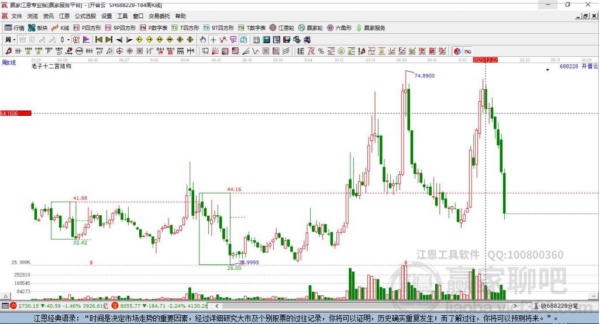The height and width of the screenshot is (324, 599).
Task: Click the red 64.1606 price marker
Action: point(16,113)
